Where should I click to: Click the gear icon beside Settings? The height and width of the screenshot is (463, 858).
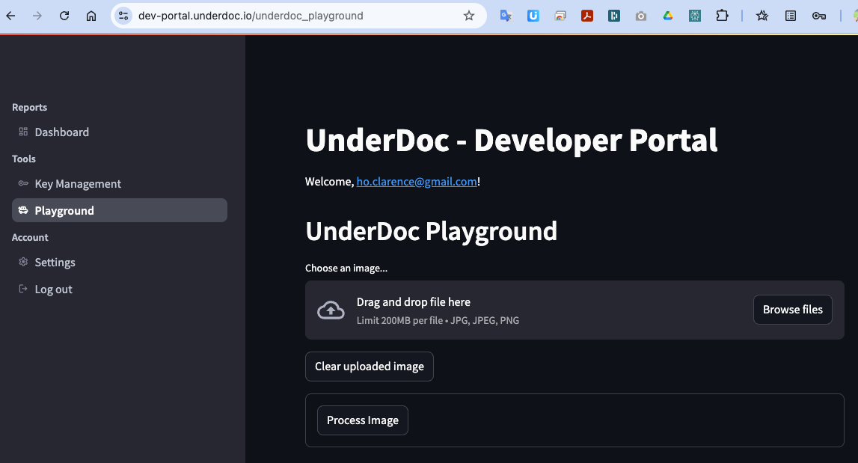tap(23, 262)
